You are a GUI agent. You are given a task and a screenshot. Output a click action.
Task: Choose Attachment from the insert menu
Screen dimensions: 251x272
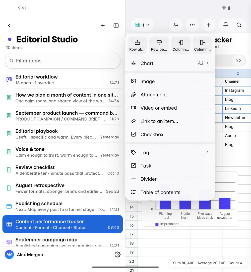coord(170,95)
